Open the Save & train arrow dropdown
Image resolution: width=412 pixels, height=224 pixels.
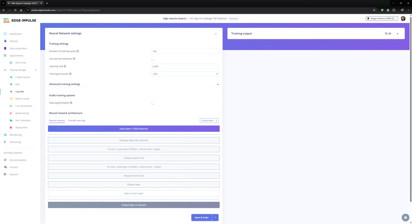(x=215, y=218)
